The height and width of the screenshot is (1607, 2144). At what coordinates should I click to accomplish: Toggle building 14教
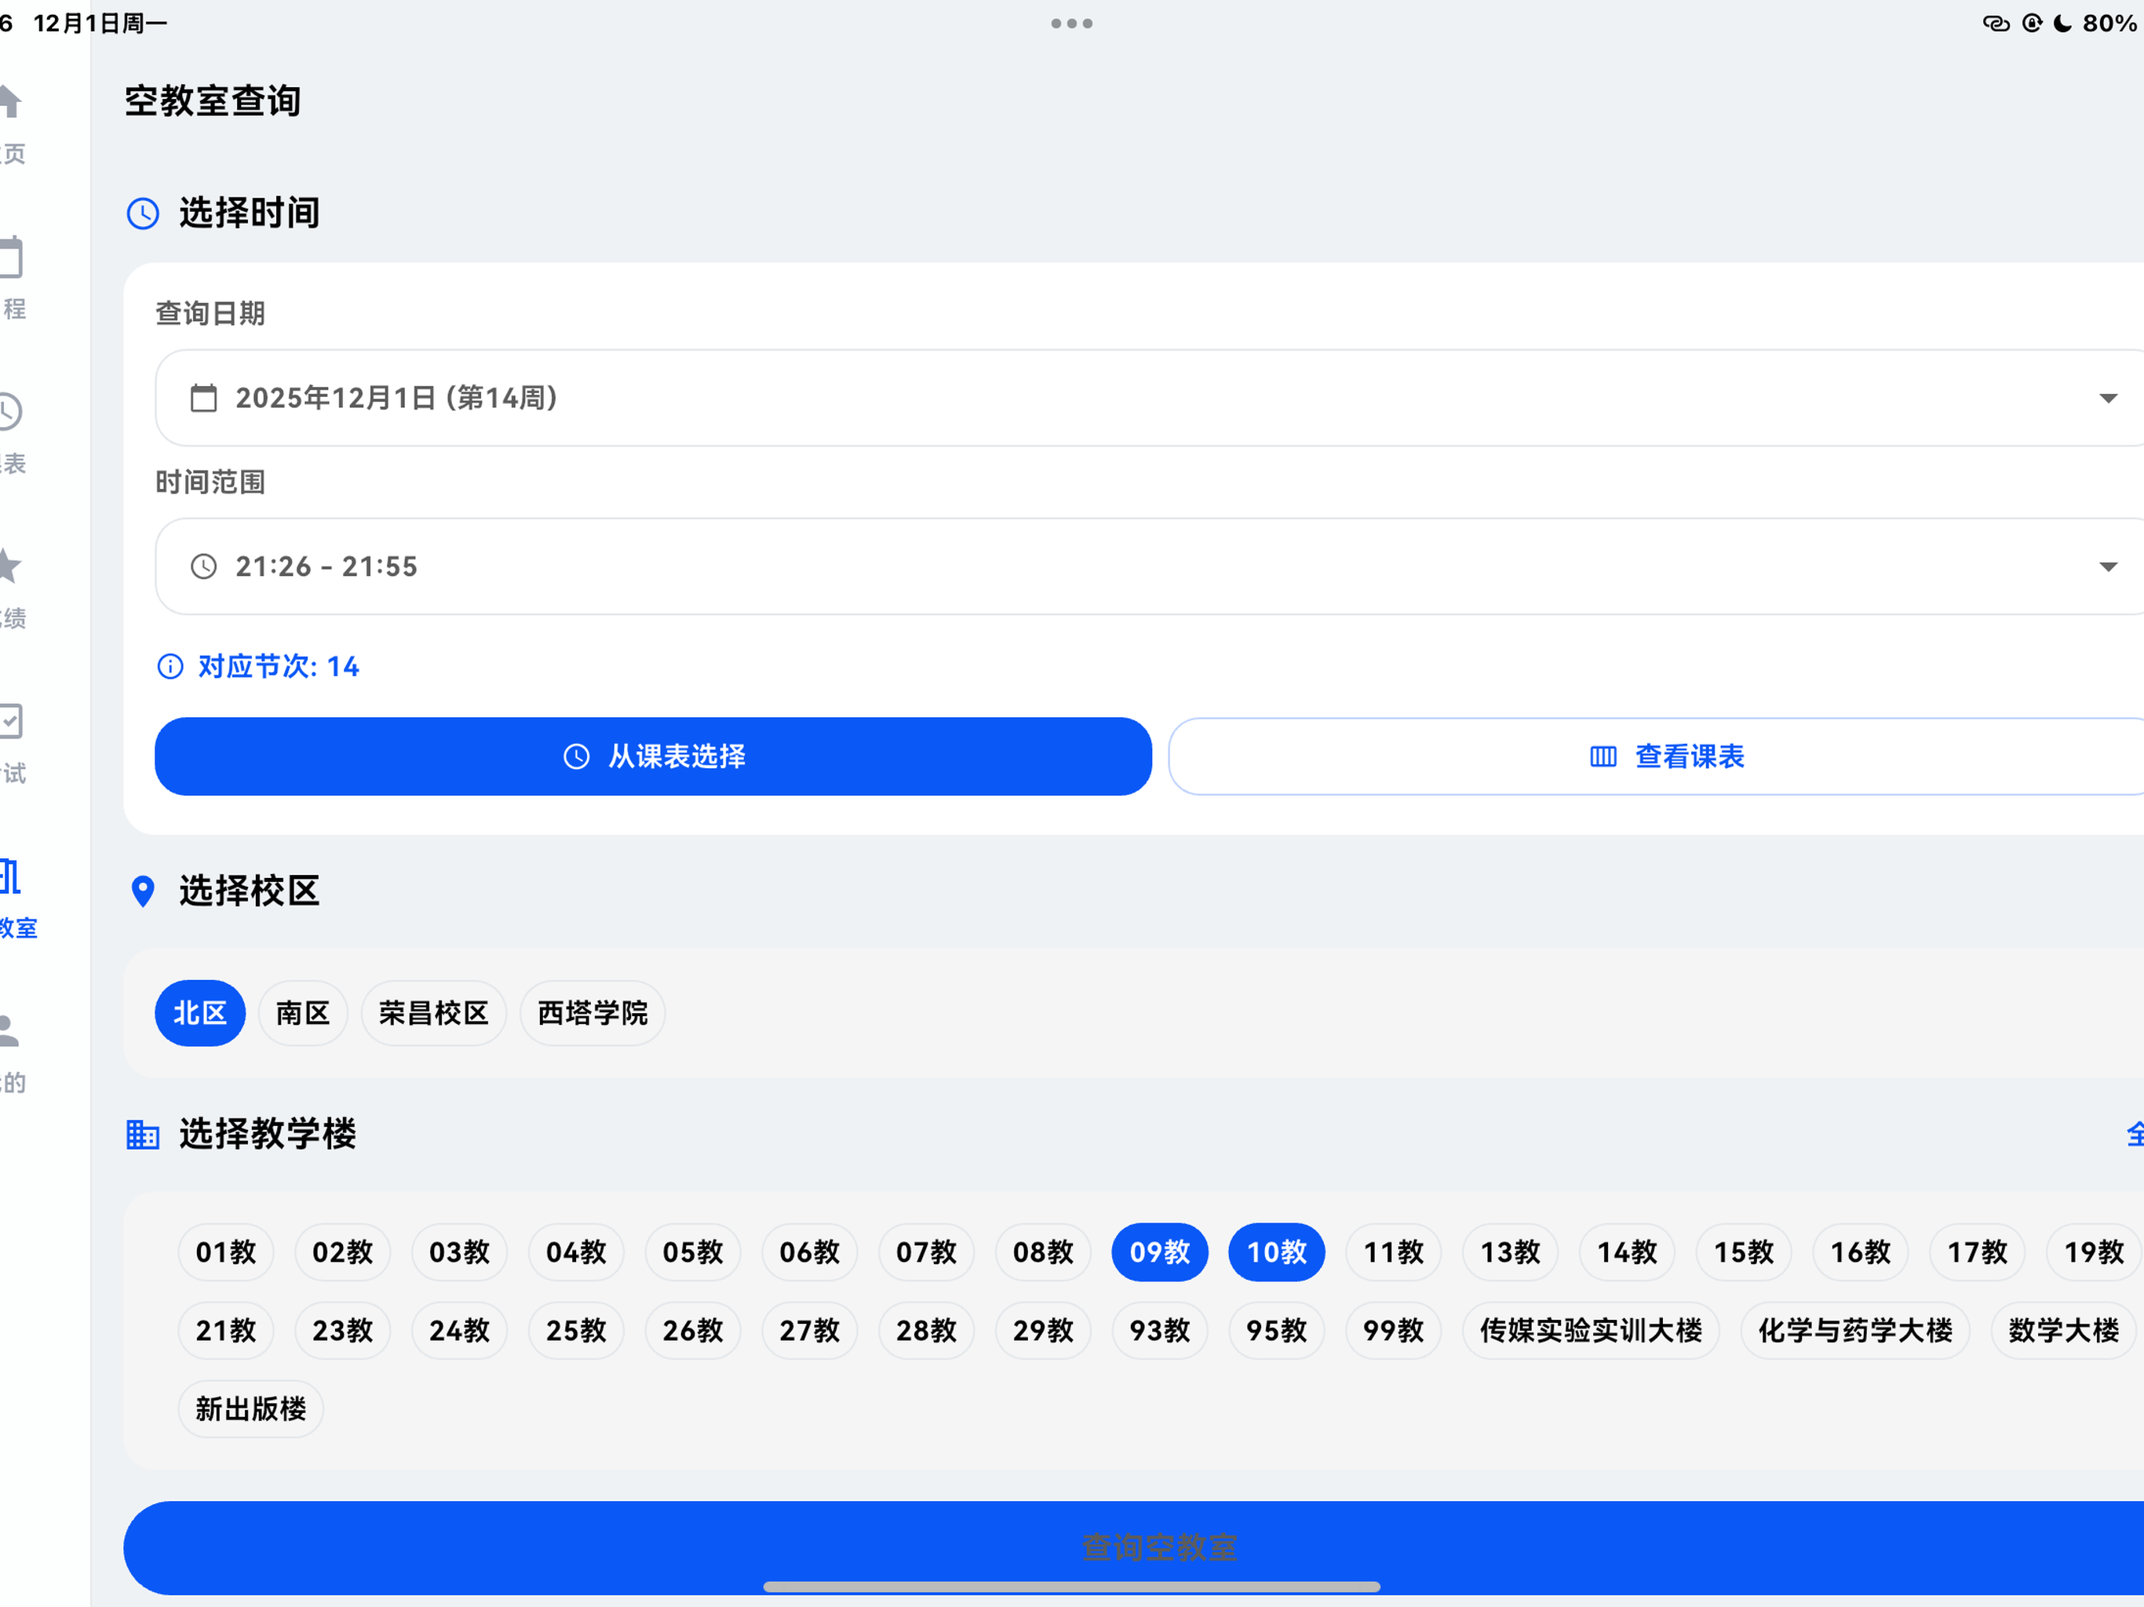1628,1253
